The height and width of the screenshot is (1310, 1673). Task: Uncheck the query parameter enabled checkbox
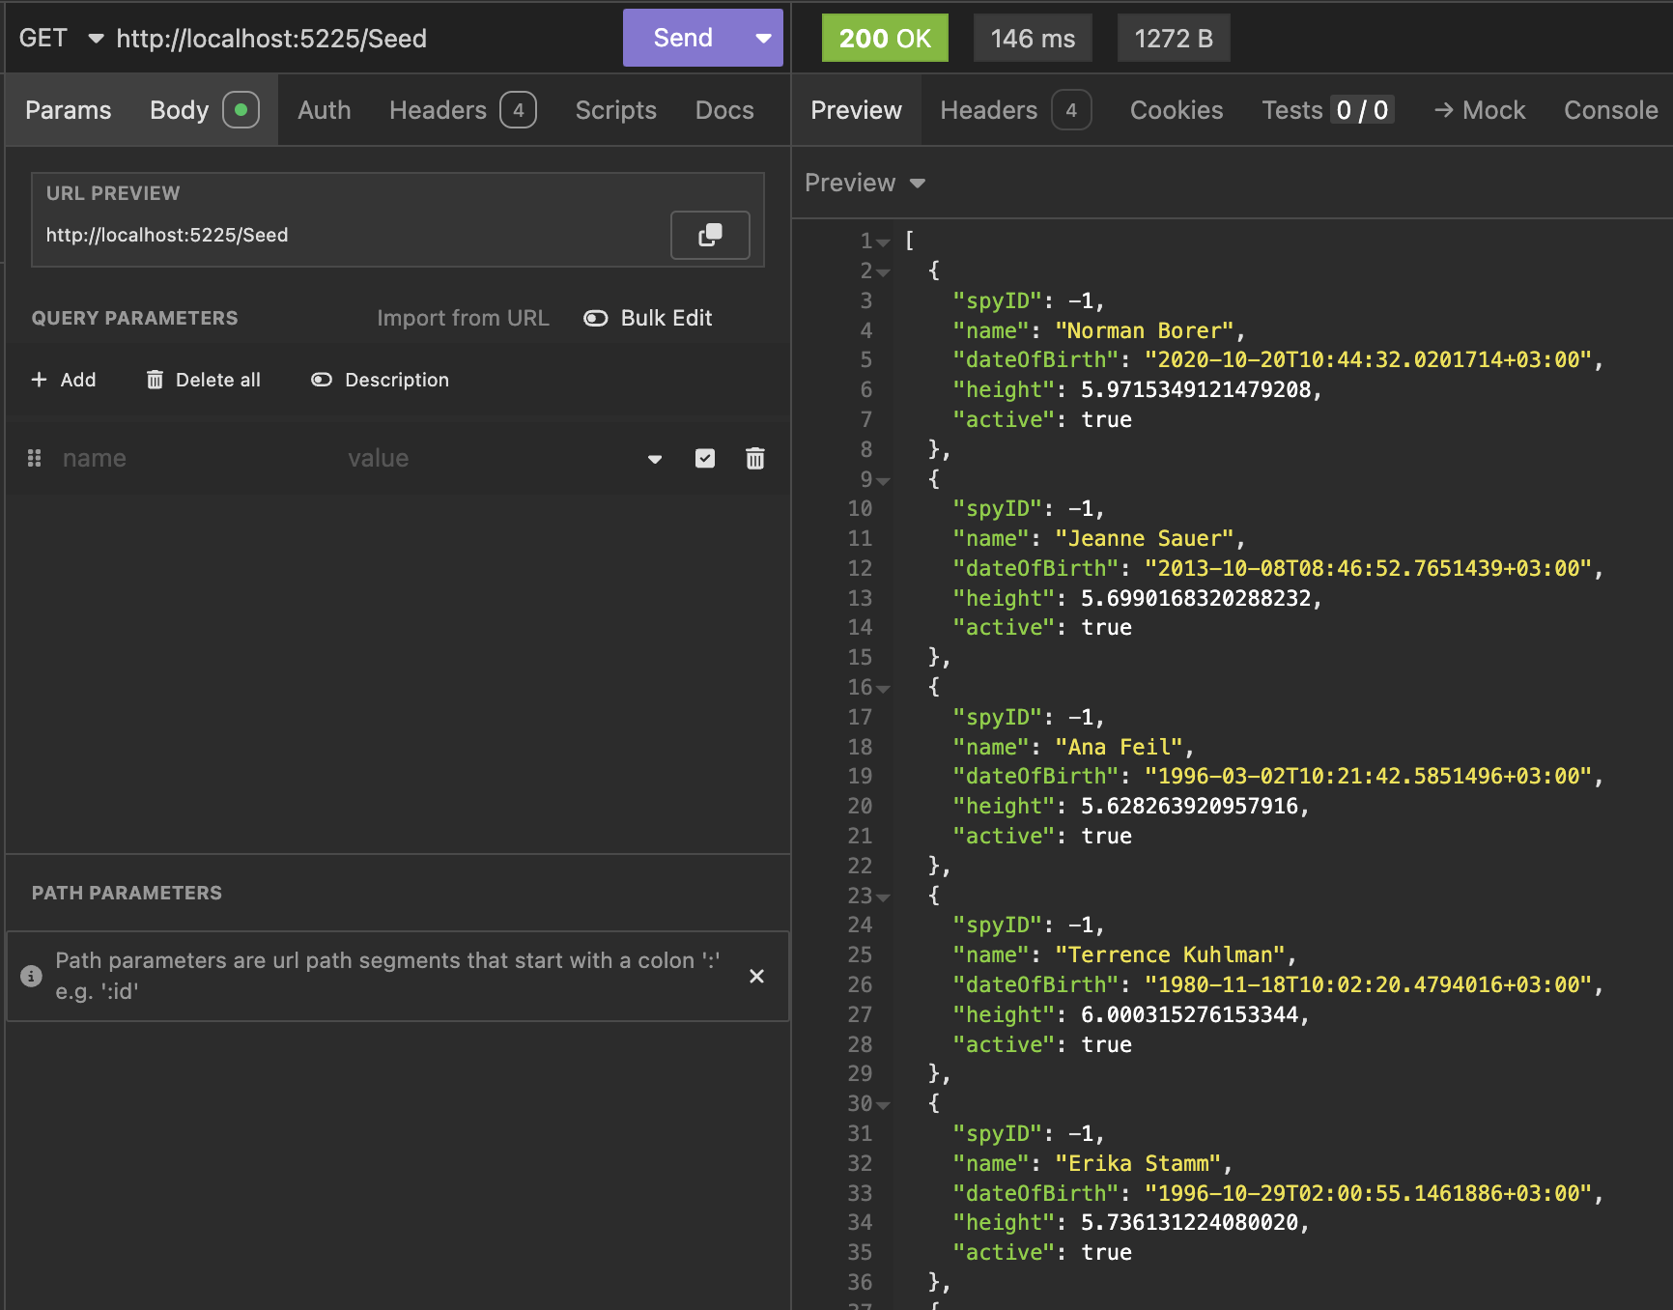tap(705, 458)
